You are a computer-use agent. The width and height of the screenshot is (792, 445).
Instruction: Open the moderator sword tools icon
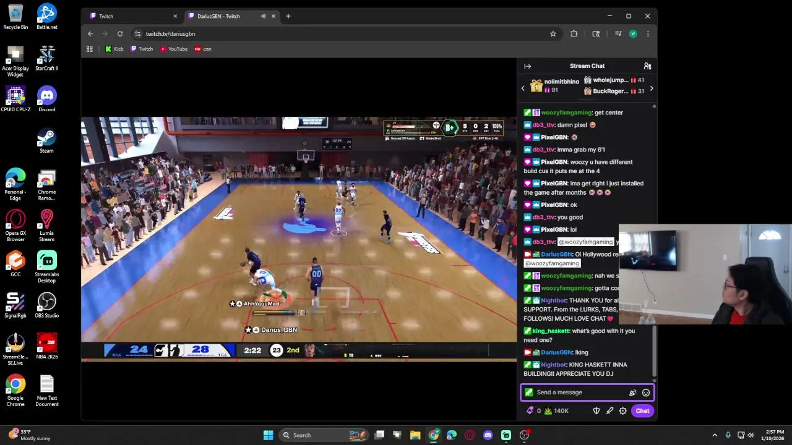609,410
